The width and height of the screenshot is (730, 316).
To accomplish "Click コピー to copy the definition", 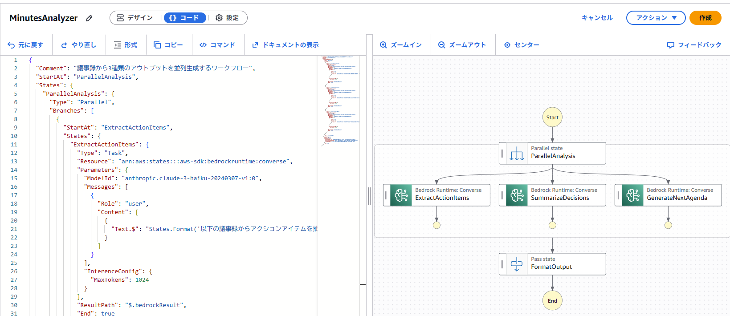I will pos(168,45).
